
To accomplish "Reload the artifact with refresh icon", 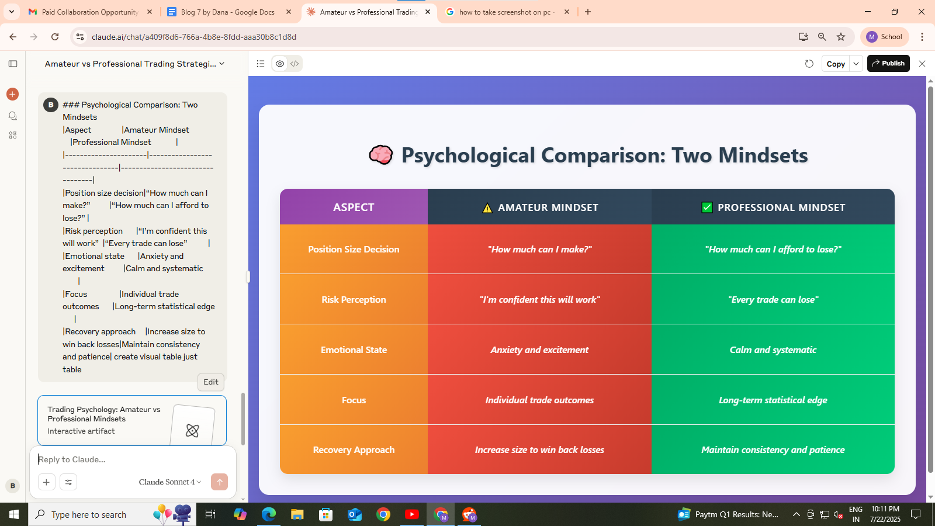I will point(809,64).
